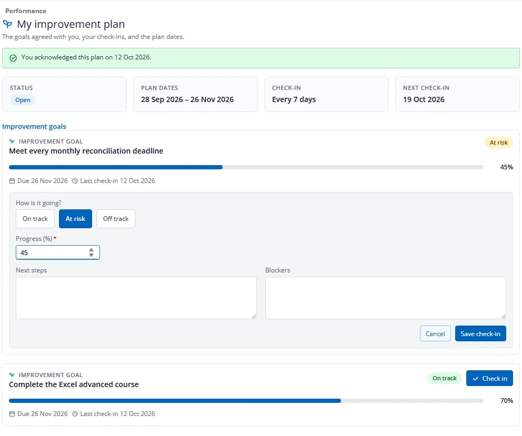Click calendar icon on Excel course due date

[12, 414]
